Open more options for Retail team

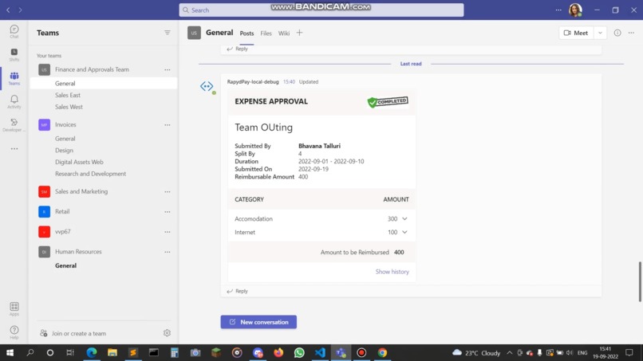click(168, 211)
